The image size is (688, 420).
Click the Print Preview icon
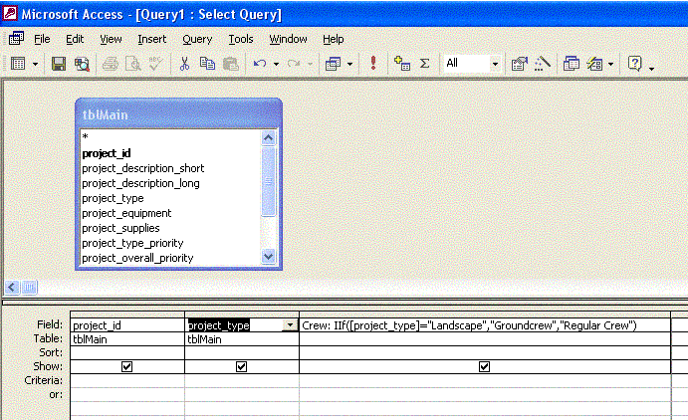coord(133,64)
